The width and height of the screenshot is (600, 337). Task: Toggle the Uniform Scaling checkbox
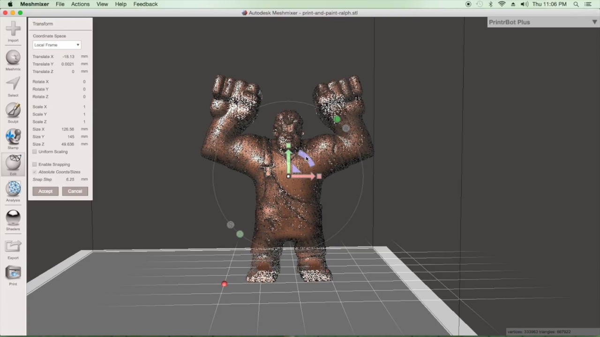click(x=35, y=152)
